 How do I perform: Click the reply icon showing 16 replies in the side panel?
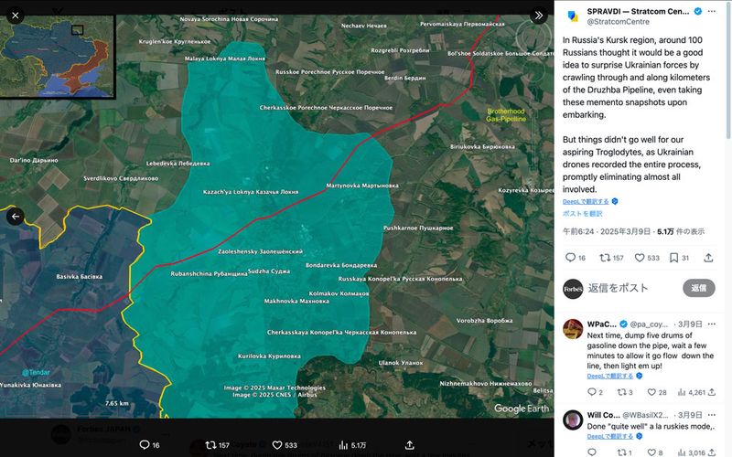pyautogui.click(x=570, y=258)
